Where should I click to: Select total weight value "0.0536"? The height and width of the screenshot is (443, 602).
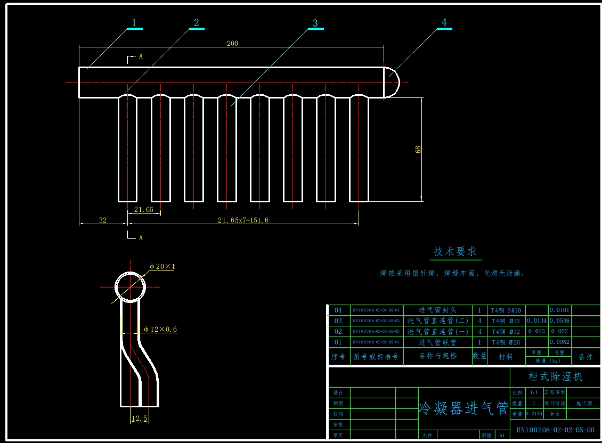(x=559, y=321)
